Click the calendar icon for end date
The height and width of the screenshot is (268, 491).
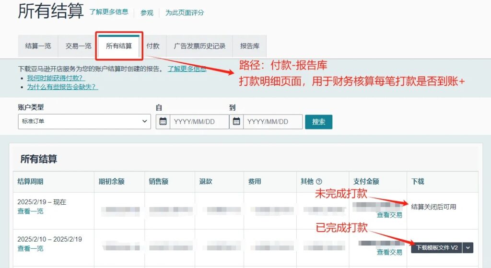point(236,122)
